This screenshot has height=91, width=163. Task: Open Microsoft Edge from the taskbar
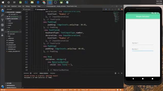point(38,2)
